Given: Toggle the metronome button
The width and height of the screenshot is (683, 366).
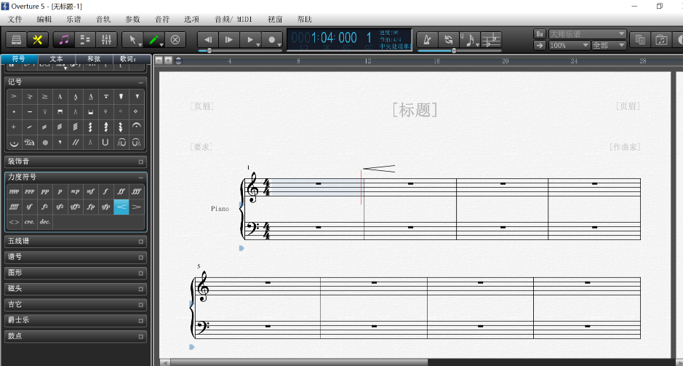Looking at the screenshot, I should click(427, 39).
